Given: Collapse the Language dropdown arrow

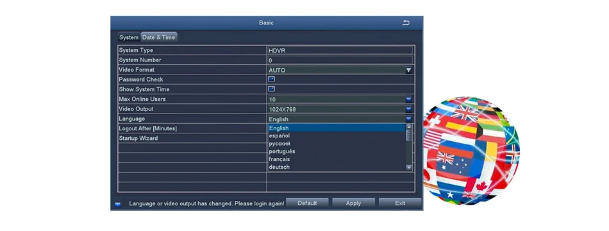Looking at the screenshot, I should coord(408,119).
